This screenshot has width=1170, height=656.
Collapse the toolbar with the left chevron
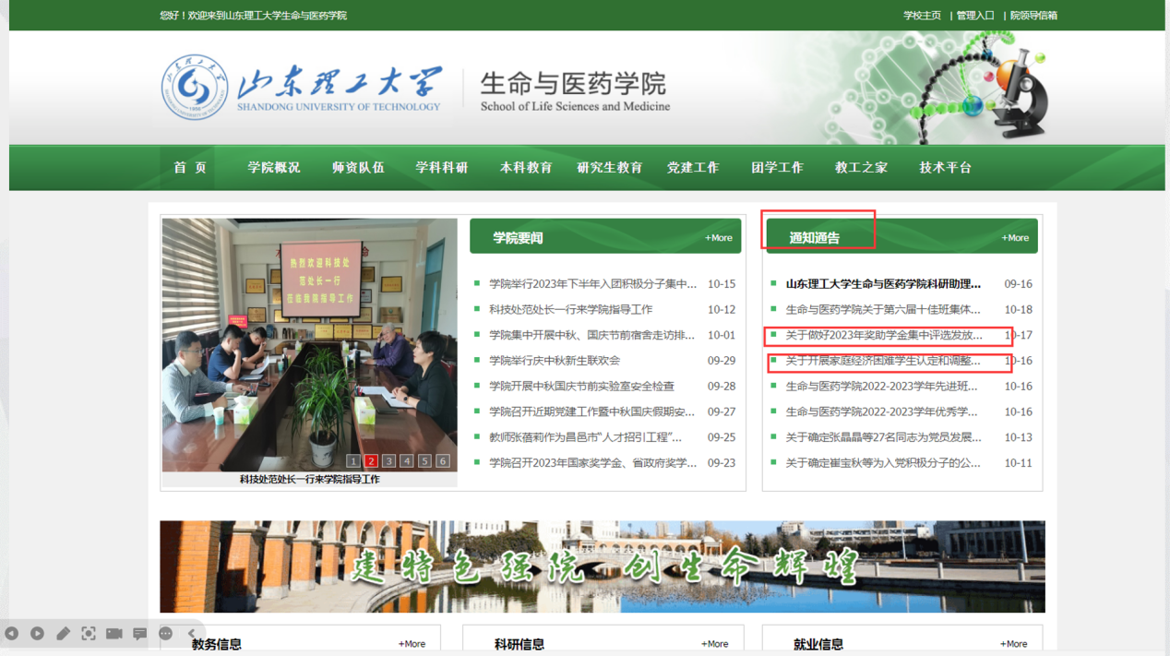[192, 634]
